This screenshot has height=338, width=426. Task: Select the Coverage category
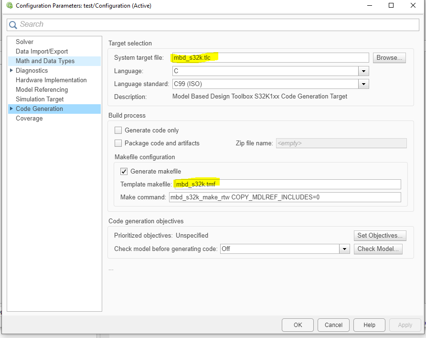tap(29, 118)
